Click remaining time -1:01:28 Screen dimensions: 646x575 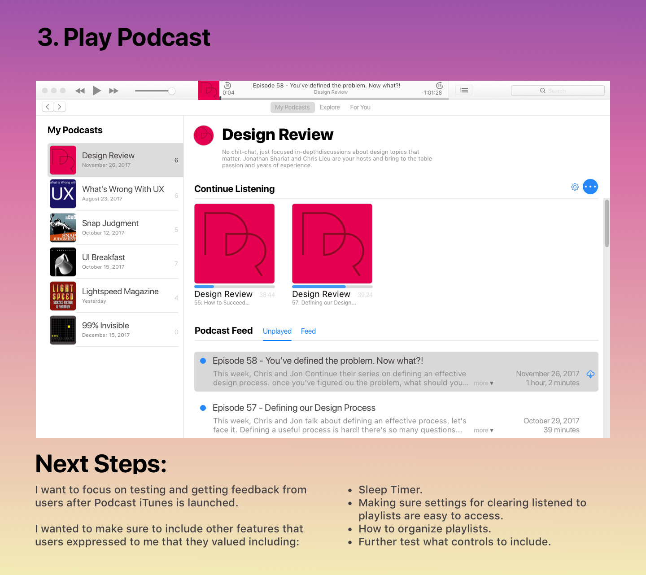pos(432,93)
